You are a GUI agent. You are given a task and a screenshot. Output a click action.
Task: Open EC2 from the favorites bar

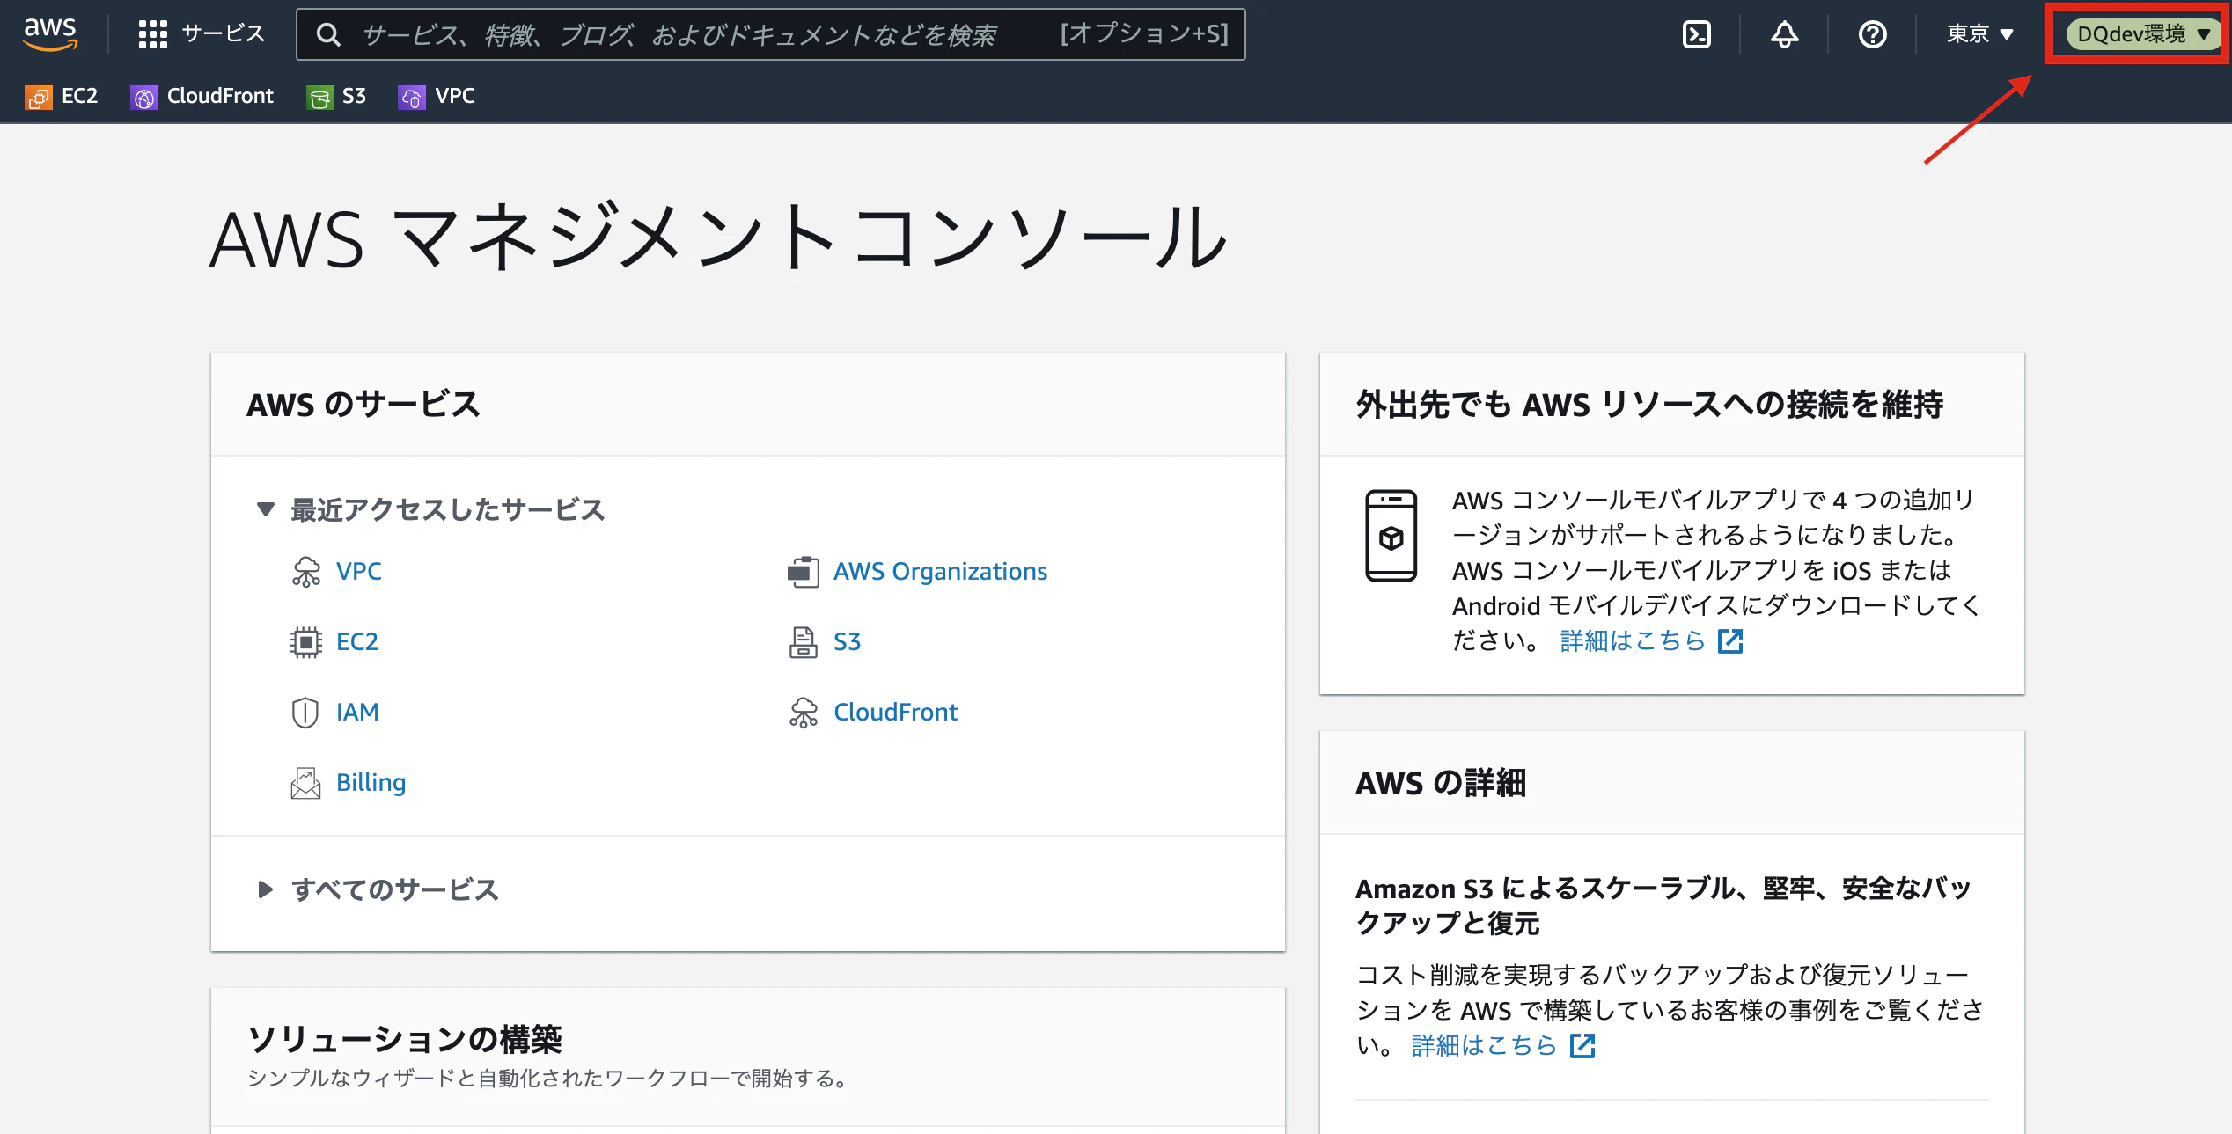pos(79,96)
